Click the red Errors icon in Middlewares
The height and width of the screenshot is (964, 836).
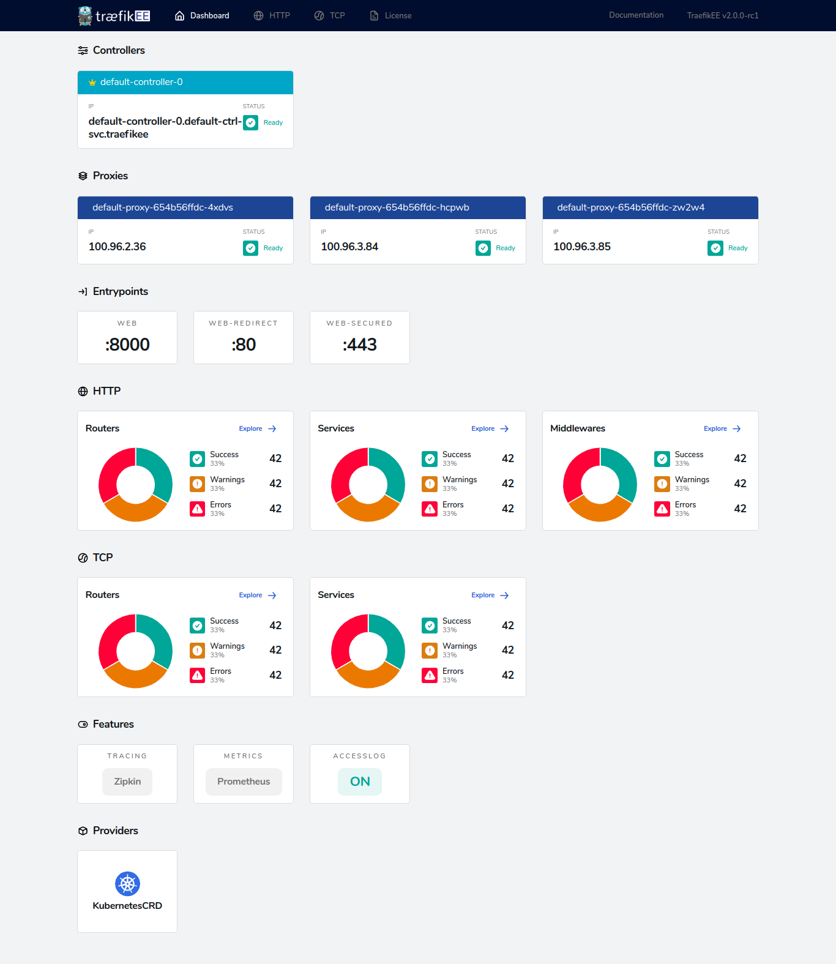click(x=662, y=509)
